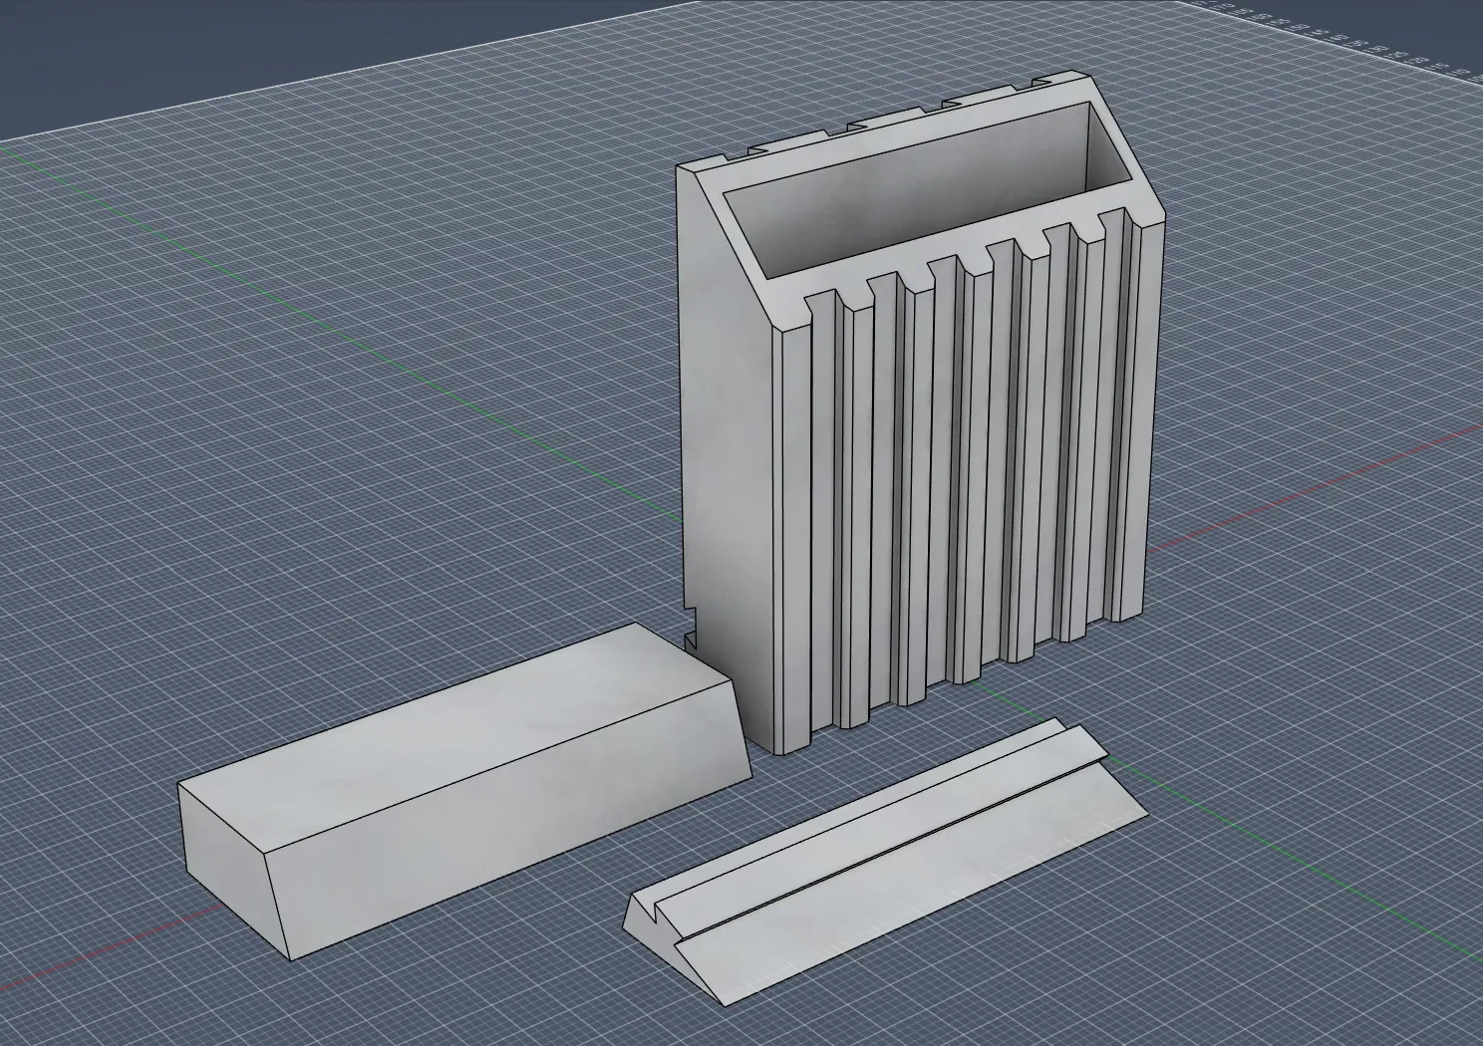Image resolution: width=1483 pixels, height=1046 pixels.
Task: Select the plain rectangular block lying flat
Action: coord(463,794)
